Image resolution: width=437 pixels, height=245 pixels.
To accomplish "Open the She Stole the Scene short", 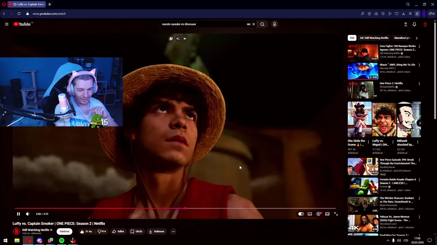I will coord(360,119).
